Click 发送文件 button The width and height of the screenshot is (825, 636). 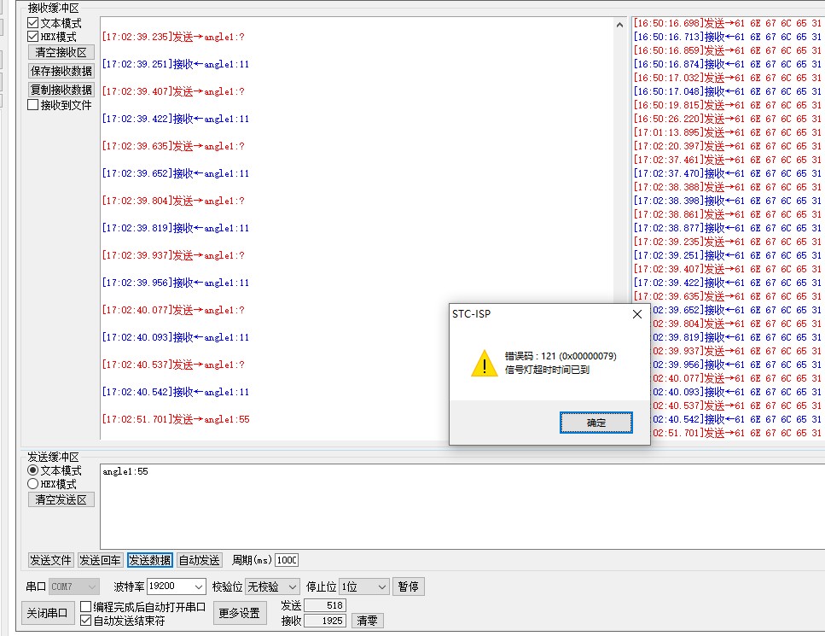point(50,560)
